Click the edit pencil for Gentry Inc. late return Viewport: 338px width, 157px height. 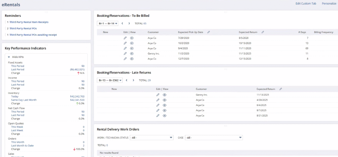(x=158, y=95)
